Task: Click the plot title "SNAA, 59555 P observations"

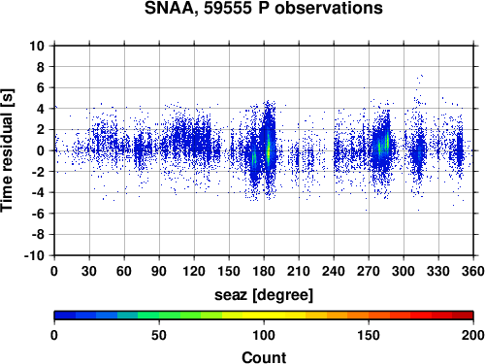Action: click(x=264, y=8)
